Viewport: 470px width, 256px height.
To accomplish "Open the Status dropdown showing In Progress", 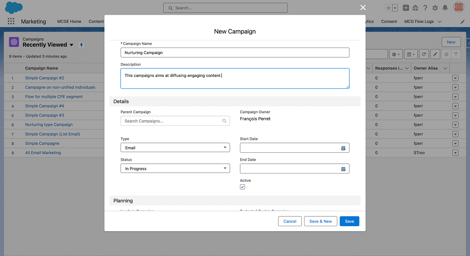I will point(175,168).
